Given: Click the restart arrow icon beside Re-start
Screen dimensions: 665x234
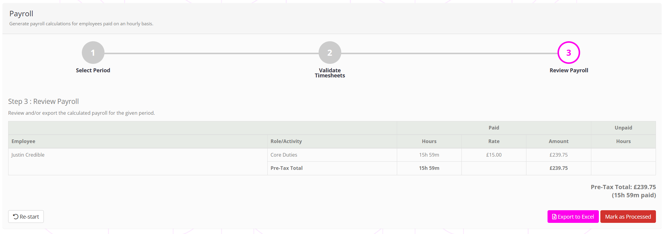Looking at the screenshot, I should [x=16, y=217].
